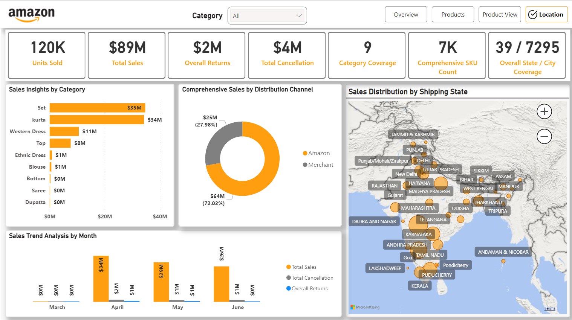Select the Top category bar
Viewport: 572px width, 320px height.
(60, 143)
